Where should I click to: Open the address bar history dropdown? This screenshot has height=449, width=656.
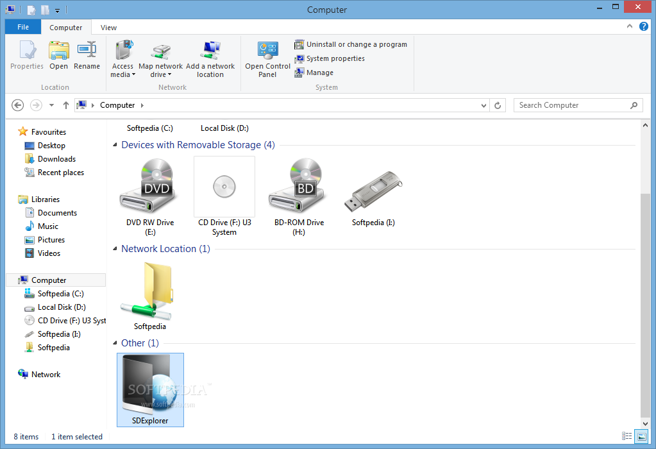click(484, 105)
